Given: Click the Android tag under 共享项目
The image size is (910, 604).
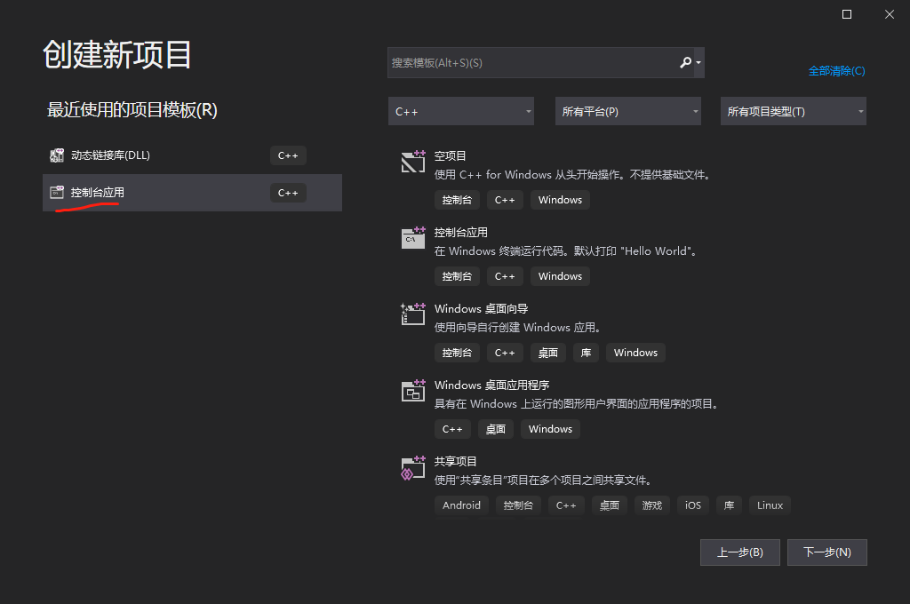Looking at the screenshot, I should (461, 505).
